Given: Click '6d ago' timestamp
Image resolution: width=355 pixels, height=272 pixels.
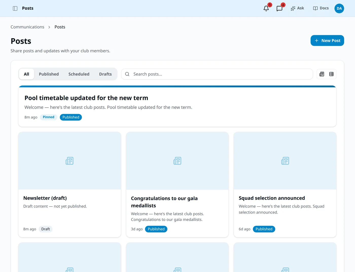Looking at the screenshot, I should [245, 229].
